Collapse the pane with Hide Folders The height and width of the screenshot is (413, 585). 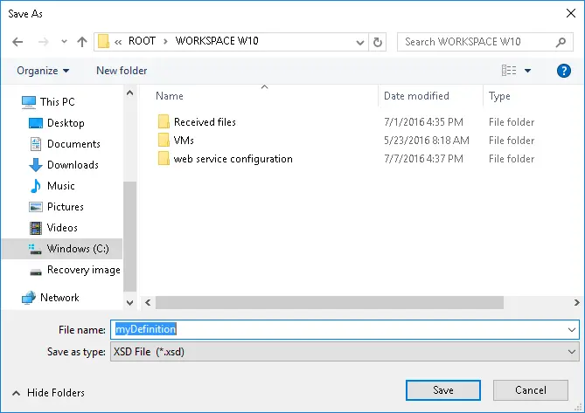click(48, 393)
